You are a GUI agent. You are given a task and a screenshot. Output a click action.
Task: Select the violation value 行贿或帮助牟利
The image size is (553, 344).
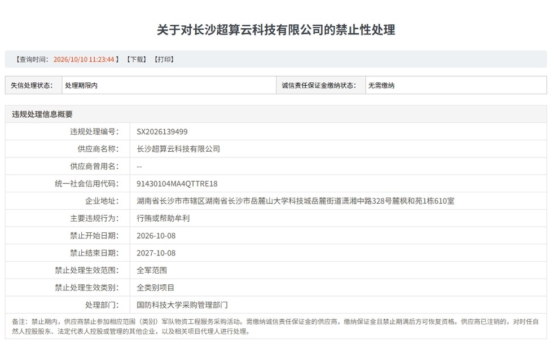point(163,218)
